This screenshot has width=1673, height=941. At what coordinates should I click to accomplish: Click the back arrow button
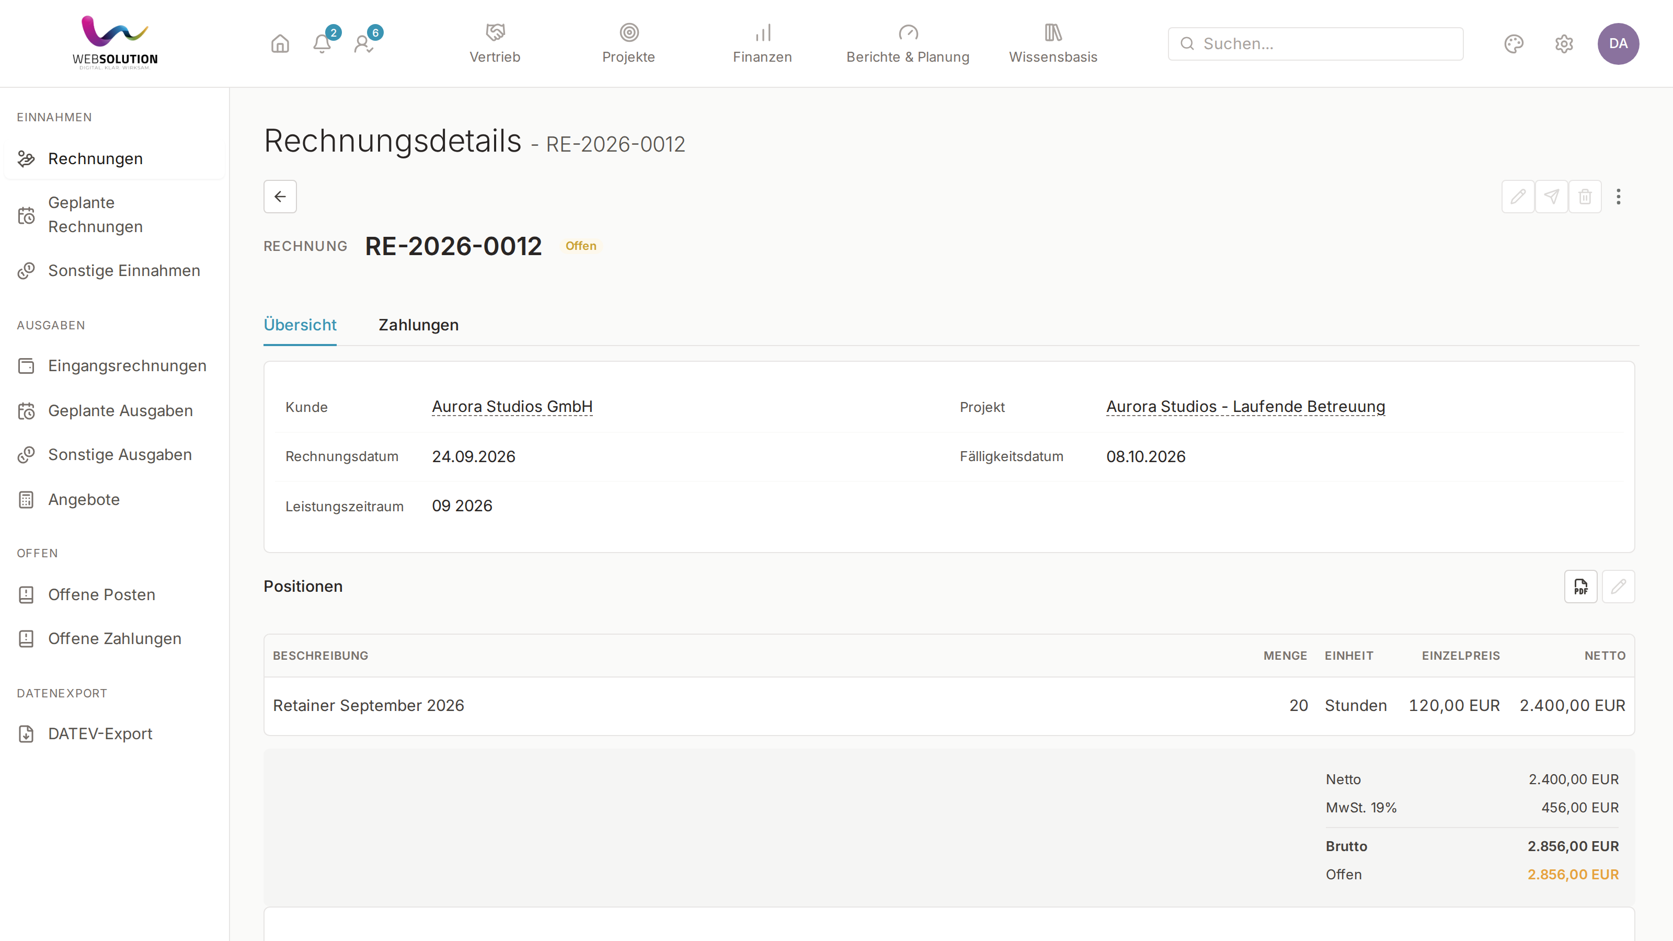click(280, 196)
